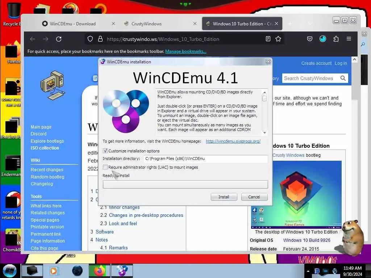Jump to Changes in pre-desktop procedures

[x=146, y=215]
